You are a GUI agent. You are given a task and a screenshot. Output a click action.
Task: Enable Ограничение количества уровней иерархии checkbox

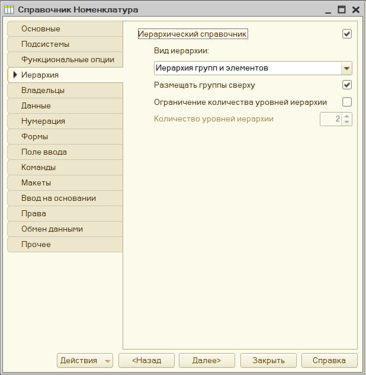[x=347, y=102]
